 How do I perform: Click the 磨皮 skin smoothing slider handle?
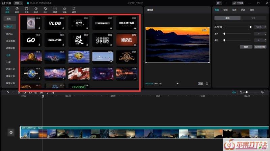coord(224,34)
